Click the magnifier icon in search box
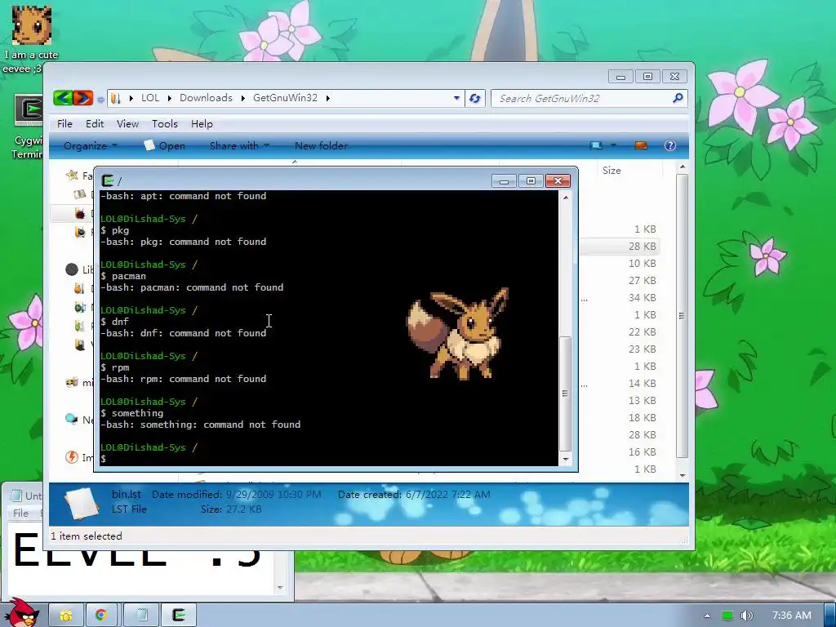836x627 pixels. click(x=678, y=98)
